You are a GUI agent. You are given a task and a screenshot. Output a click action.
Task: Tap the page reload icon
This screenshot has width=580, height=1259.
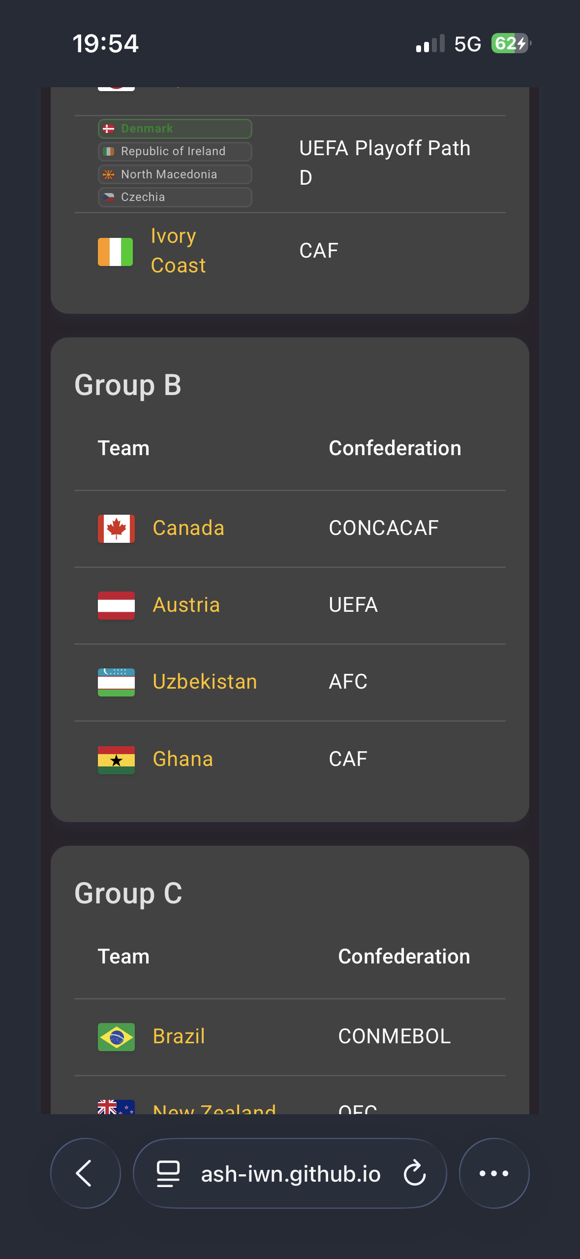point(414,1173)
